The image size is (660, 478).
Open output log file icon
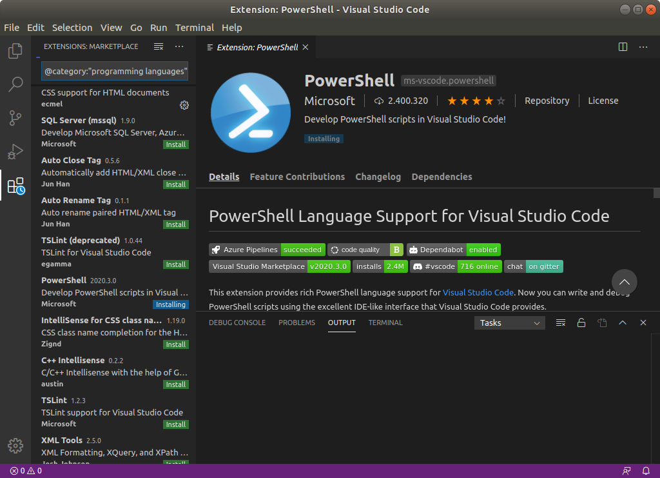click(602, 323)
